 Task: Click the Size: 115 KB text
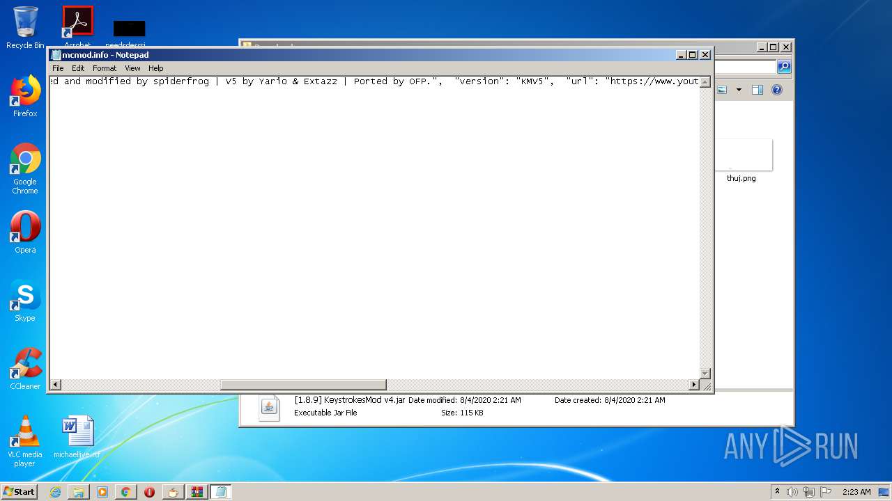click(x=462, y=413)
